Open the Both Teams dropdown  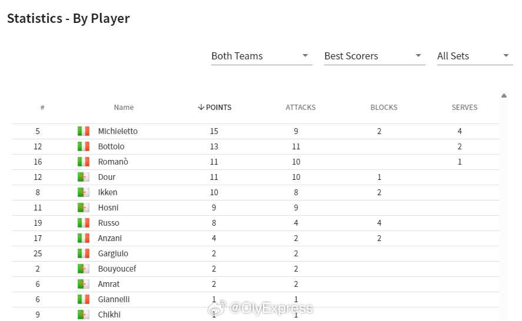262,56
